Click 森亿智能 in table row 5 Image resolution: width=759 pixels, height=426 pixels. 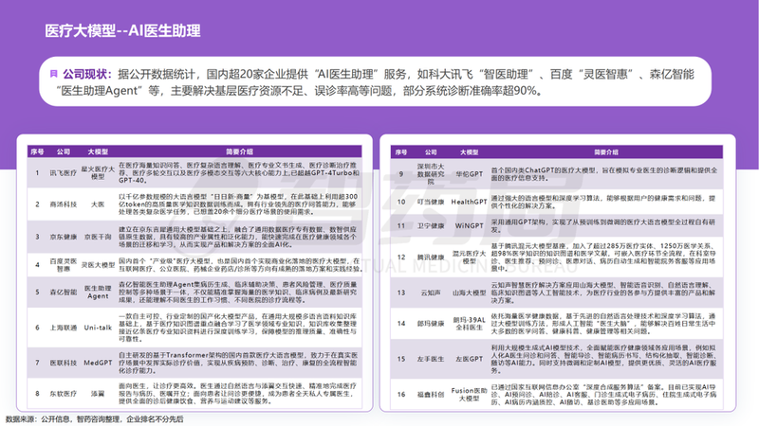63,292
